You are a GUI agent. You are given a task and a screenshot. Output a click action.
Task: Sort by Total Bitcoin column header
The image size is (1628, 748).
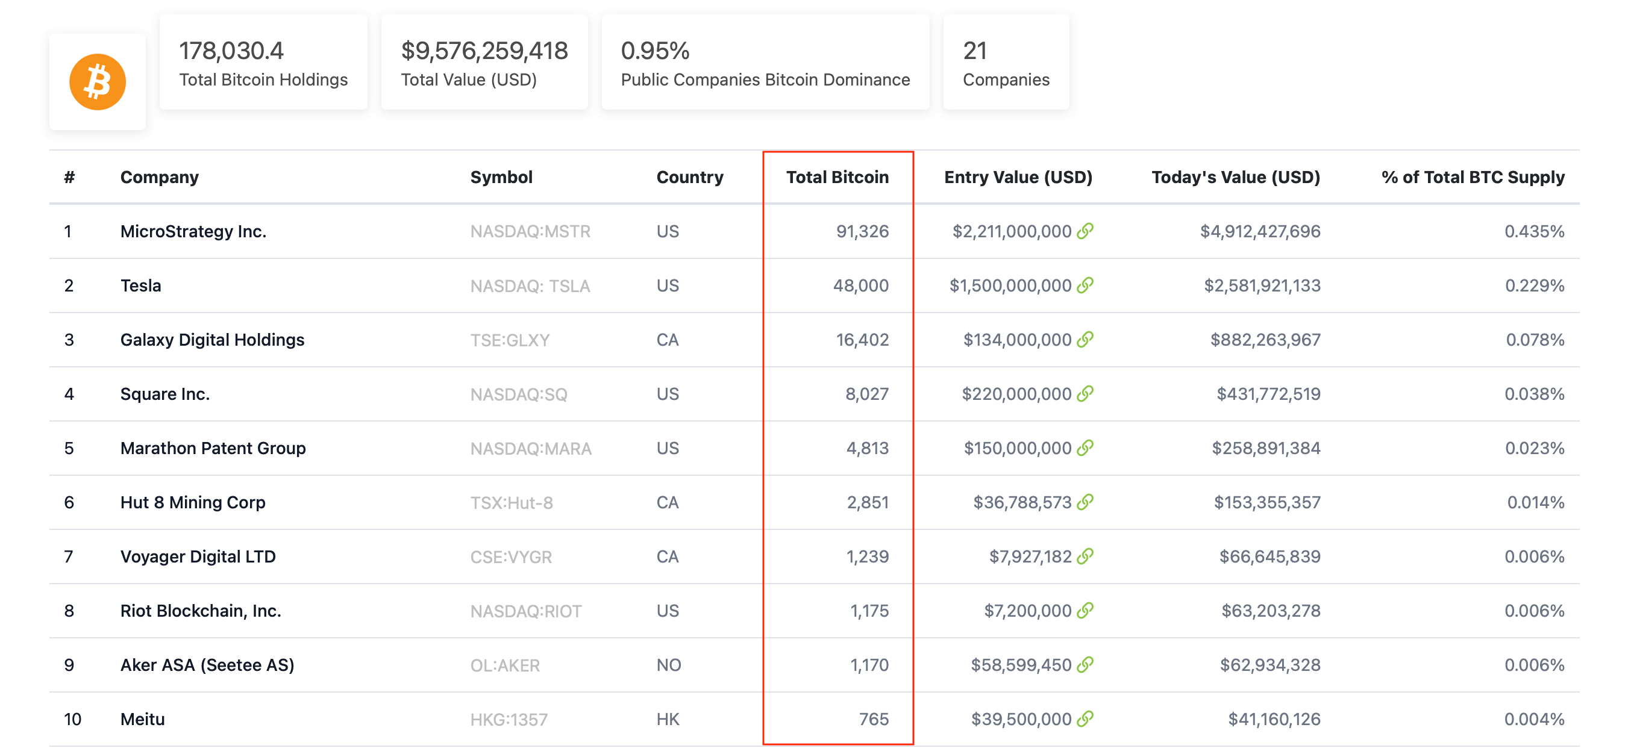pos(837,177)
